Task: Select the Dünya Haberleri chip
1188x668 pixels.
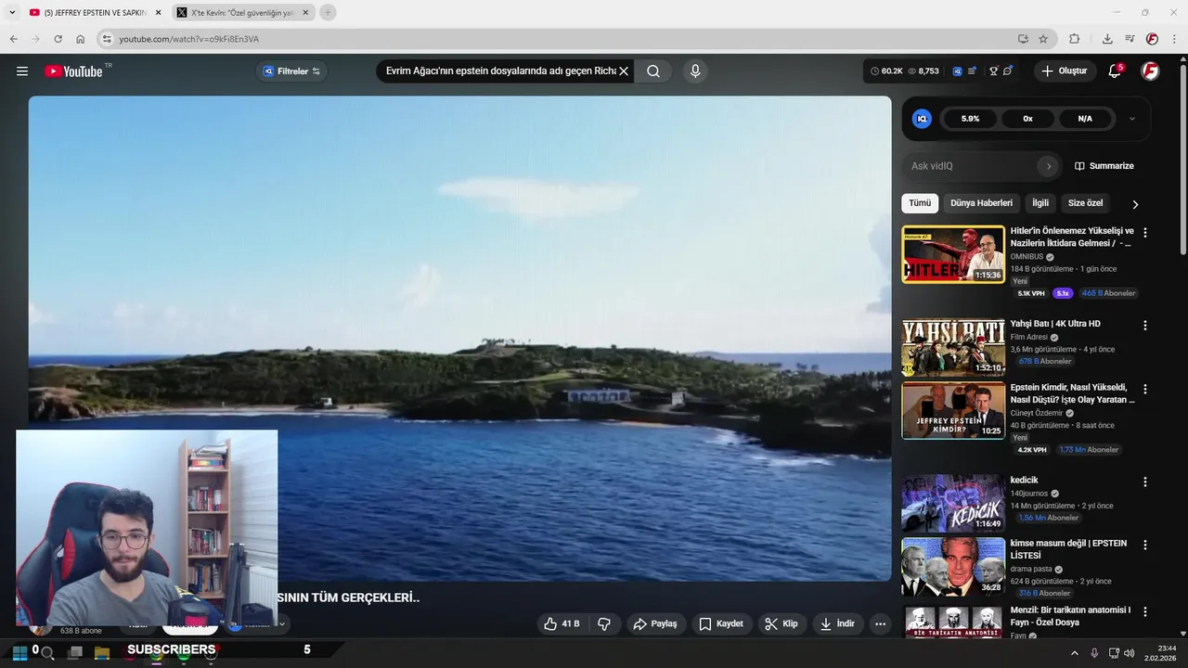Action: 981,203
